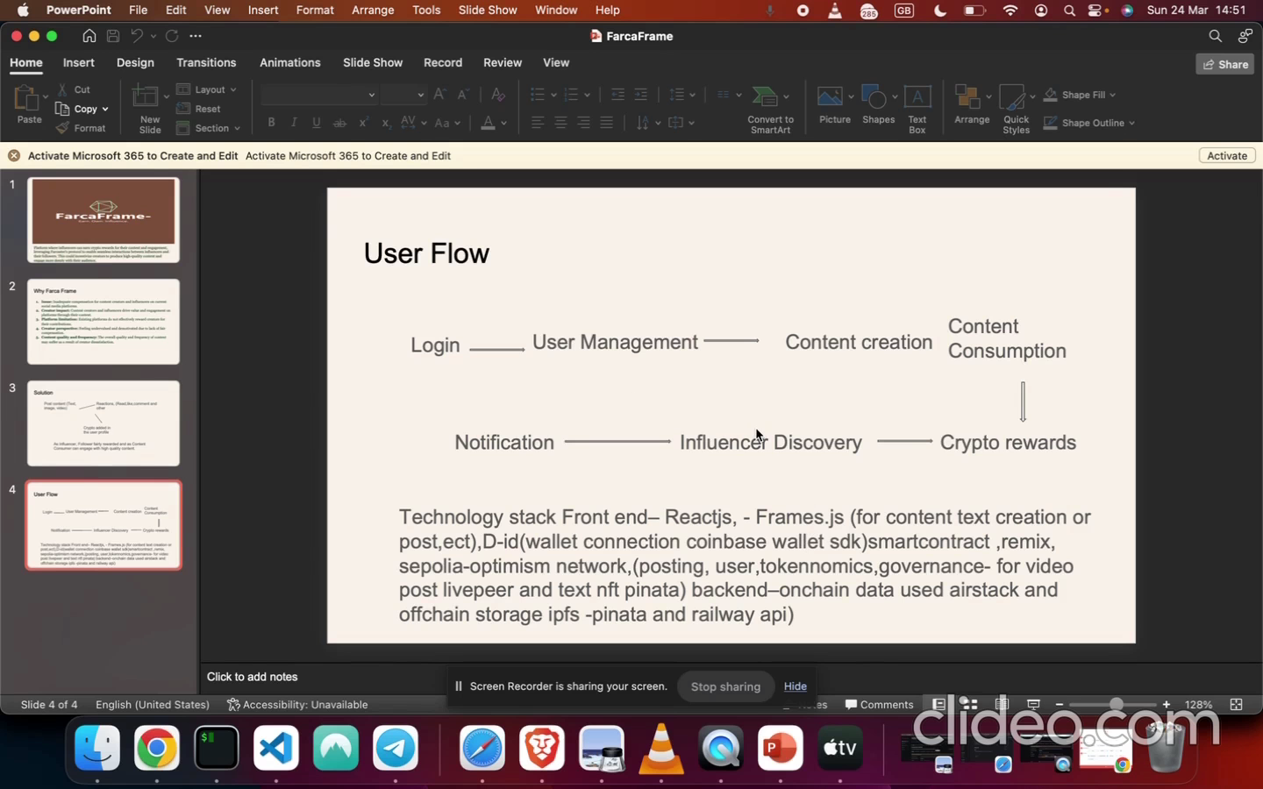Screen dimensions: 1263x789
Task: Toggle Strikethrough formatting
Action: [339, 123]
